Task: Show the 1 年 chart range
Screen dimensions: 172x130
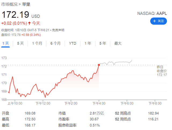Action: coord(88,43)
